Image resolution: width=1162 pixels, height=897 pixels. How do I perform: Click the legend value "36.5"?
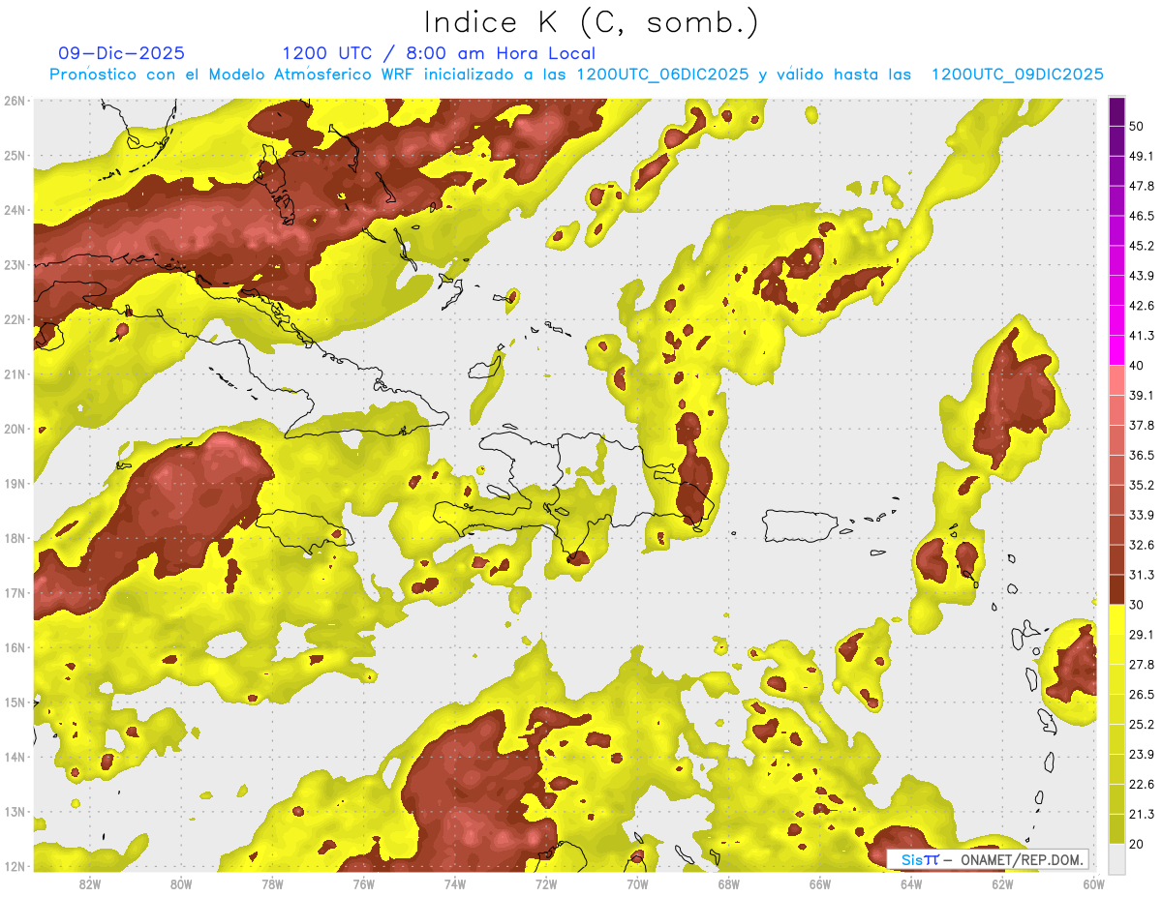point(1142,455)
